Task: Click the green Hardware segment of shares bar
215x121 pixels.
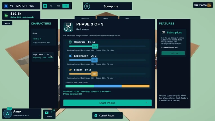Action: click(x=80, y=86)
